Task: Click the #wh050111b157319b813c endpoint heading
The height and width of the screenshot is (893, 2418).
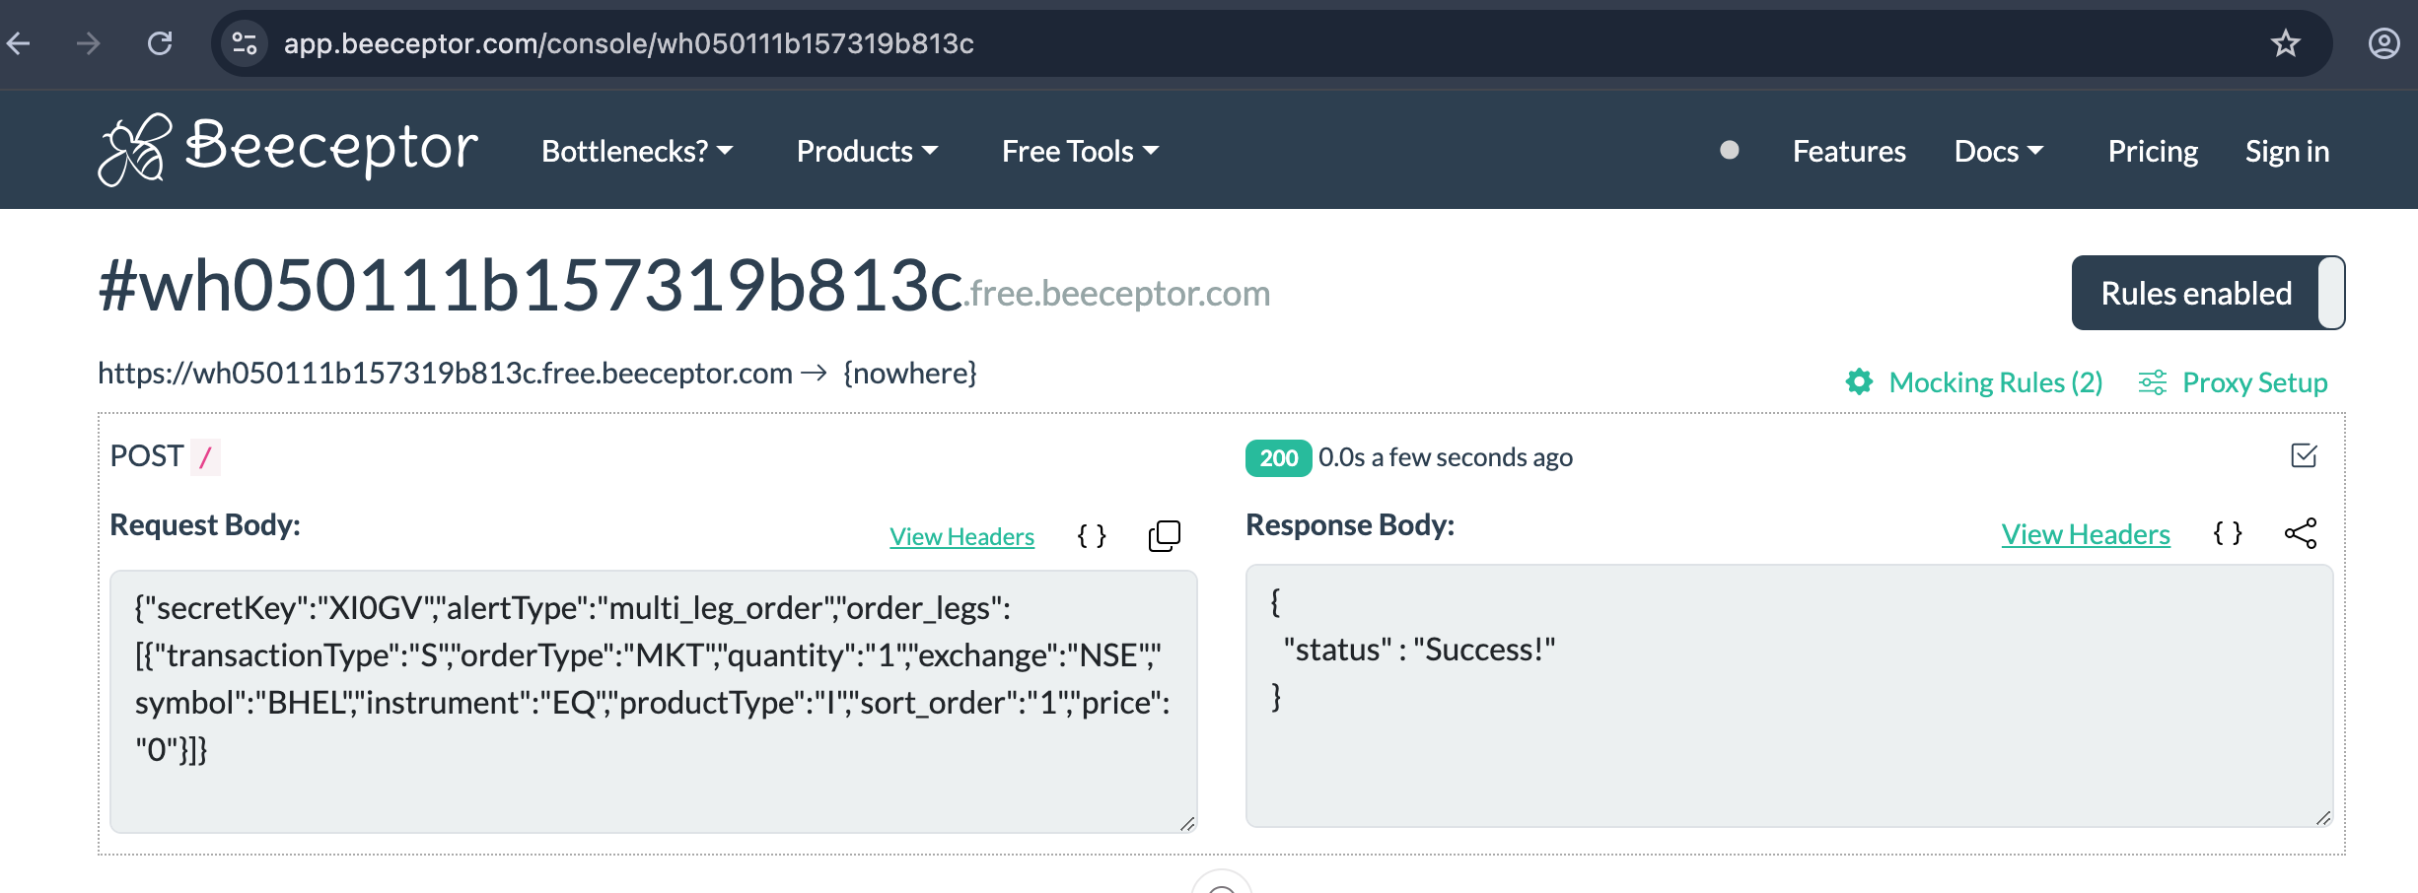Action: click(x=531, y=286)
